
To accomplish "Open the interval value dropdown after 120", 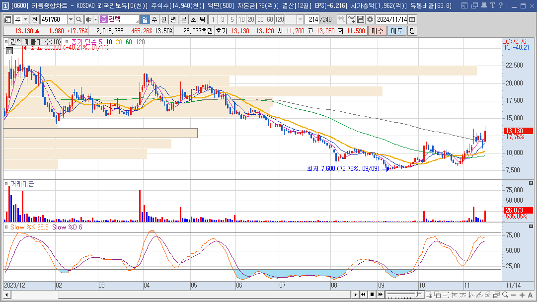I will [x=301, y=19].
